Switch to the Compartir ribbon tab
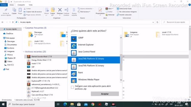Viewport: 191px width, 107px height. point(21,5)
